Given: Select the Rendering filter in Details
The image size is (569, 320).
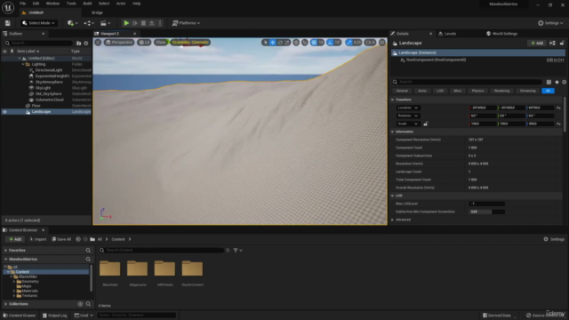Looking at the screenshot, I should pyautogui.click(x=501, y=91).
